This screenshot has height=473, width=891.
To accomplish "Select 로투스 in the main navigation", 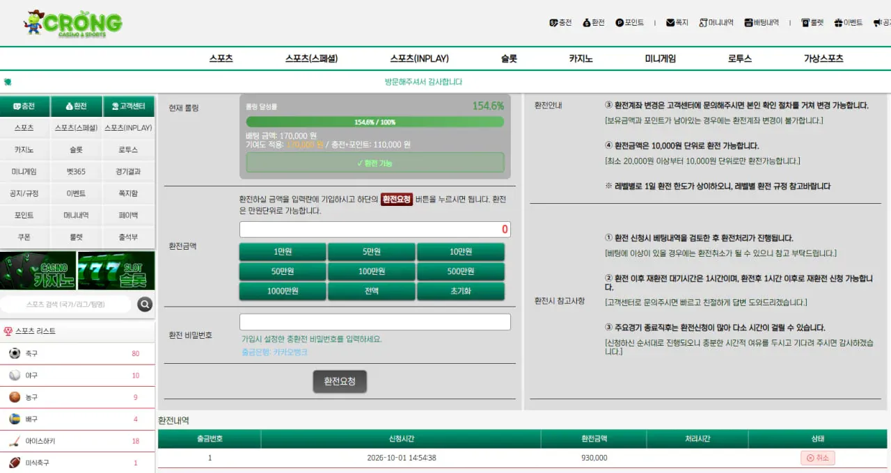I will (739, 58).
